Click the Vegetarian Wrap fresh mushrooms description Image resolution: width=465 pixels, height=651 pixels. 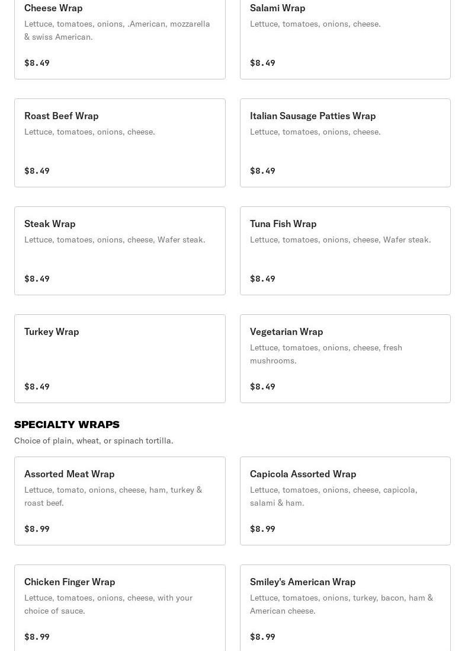[326, 354]
